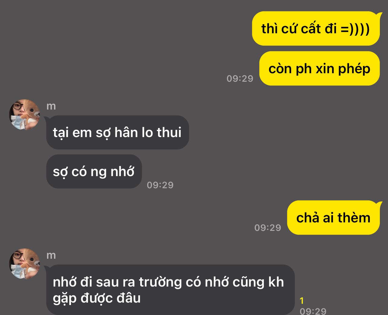Tap the word "phép" in the second yellow bubble

coord(354,69)
